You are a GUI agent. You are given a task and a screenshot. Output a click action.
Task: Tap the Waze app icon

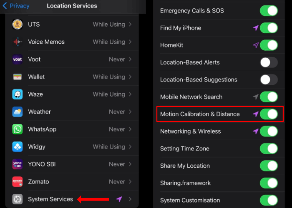pos(18,94)
